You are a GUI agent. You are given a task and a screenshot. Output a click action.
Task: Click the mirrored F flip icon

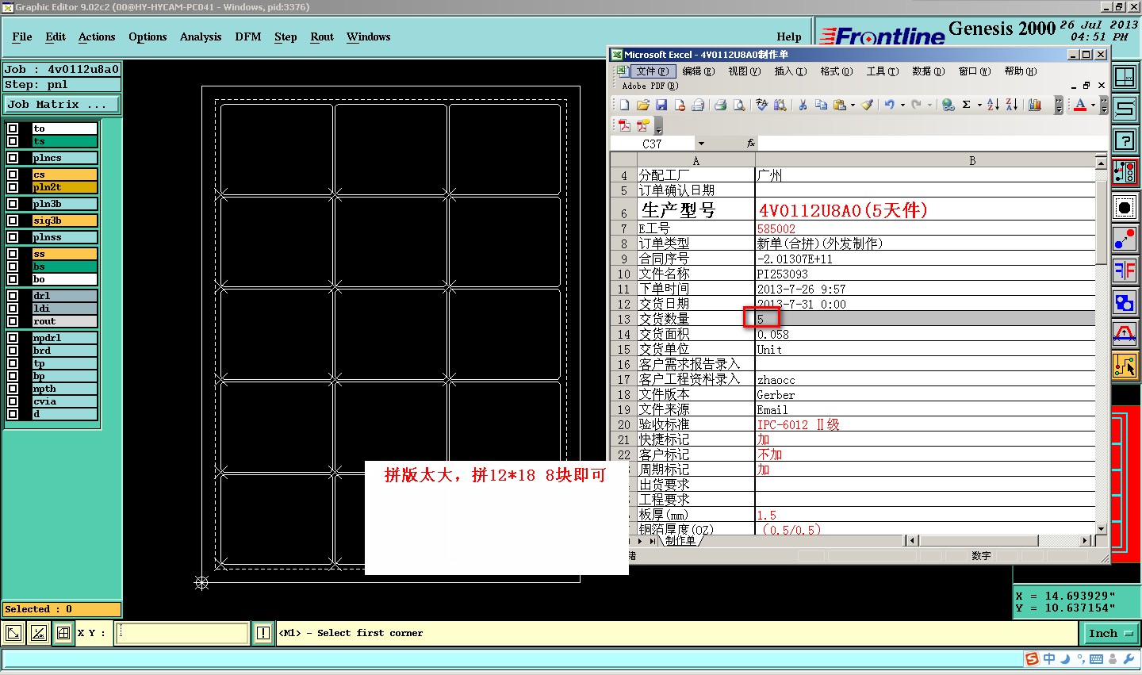1125,270
